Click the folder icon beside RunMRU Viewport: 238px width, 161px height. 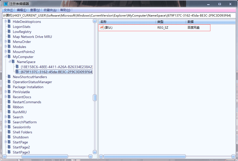9,112
